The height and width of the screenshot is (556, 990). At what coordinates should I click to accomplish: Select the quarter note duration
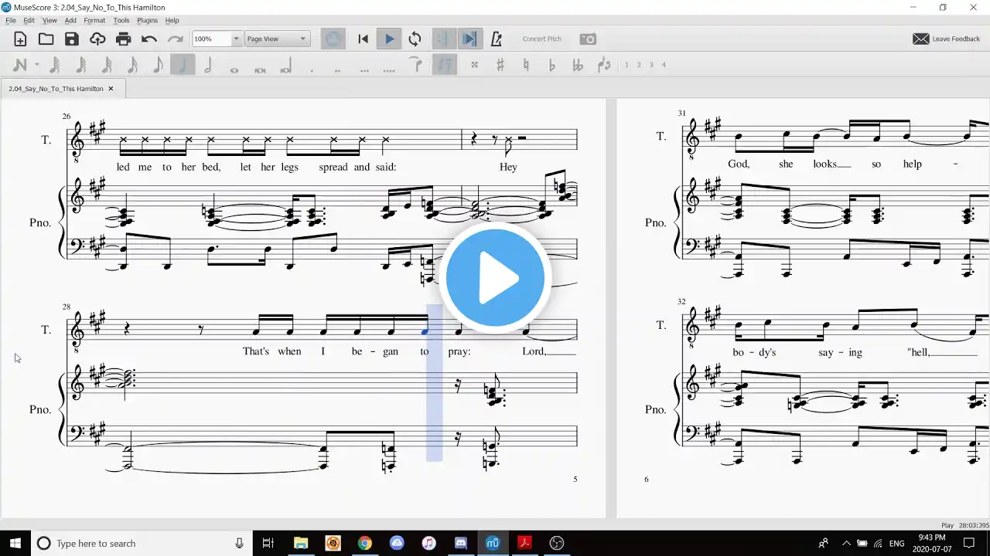tap(183, 66)
